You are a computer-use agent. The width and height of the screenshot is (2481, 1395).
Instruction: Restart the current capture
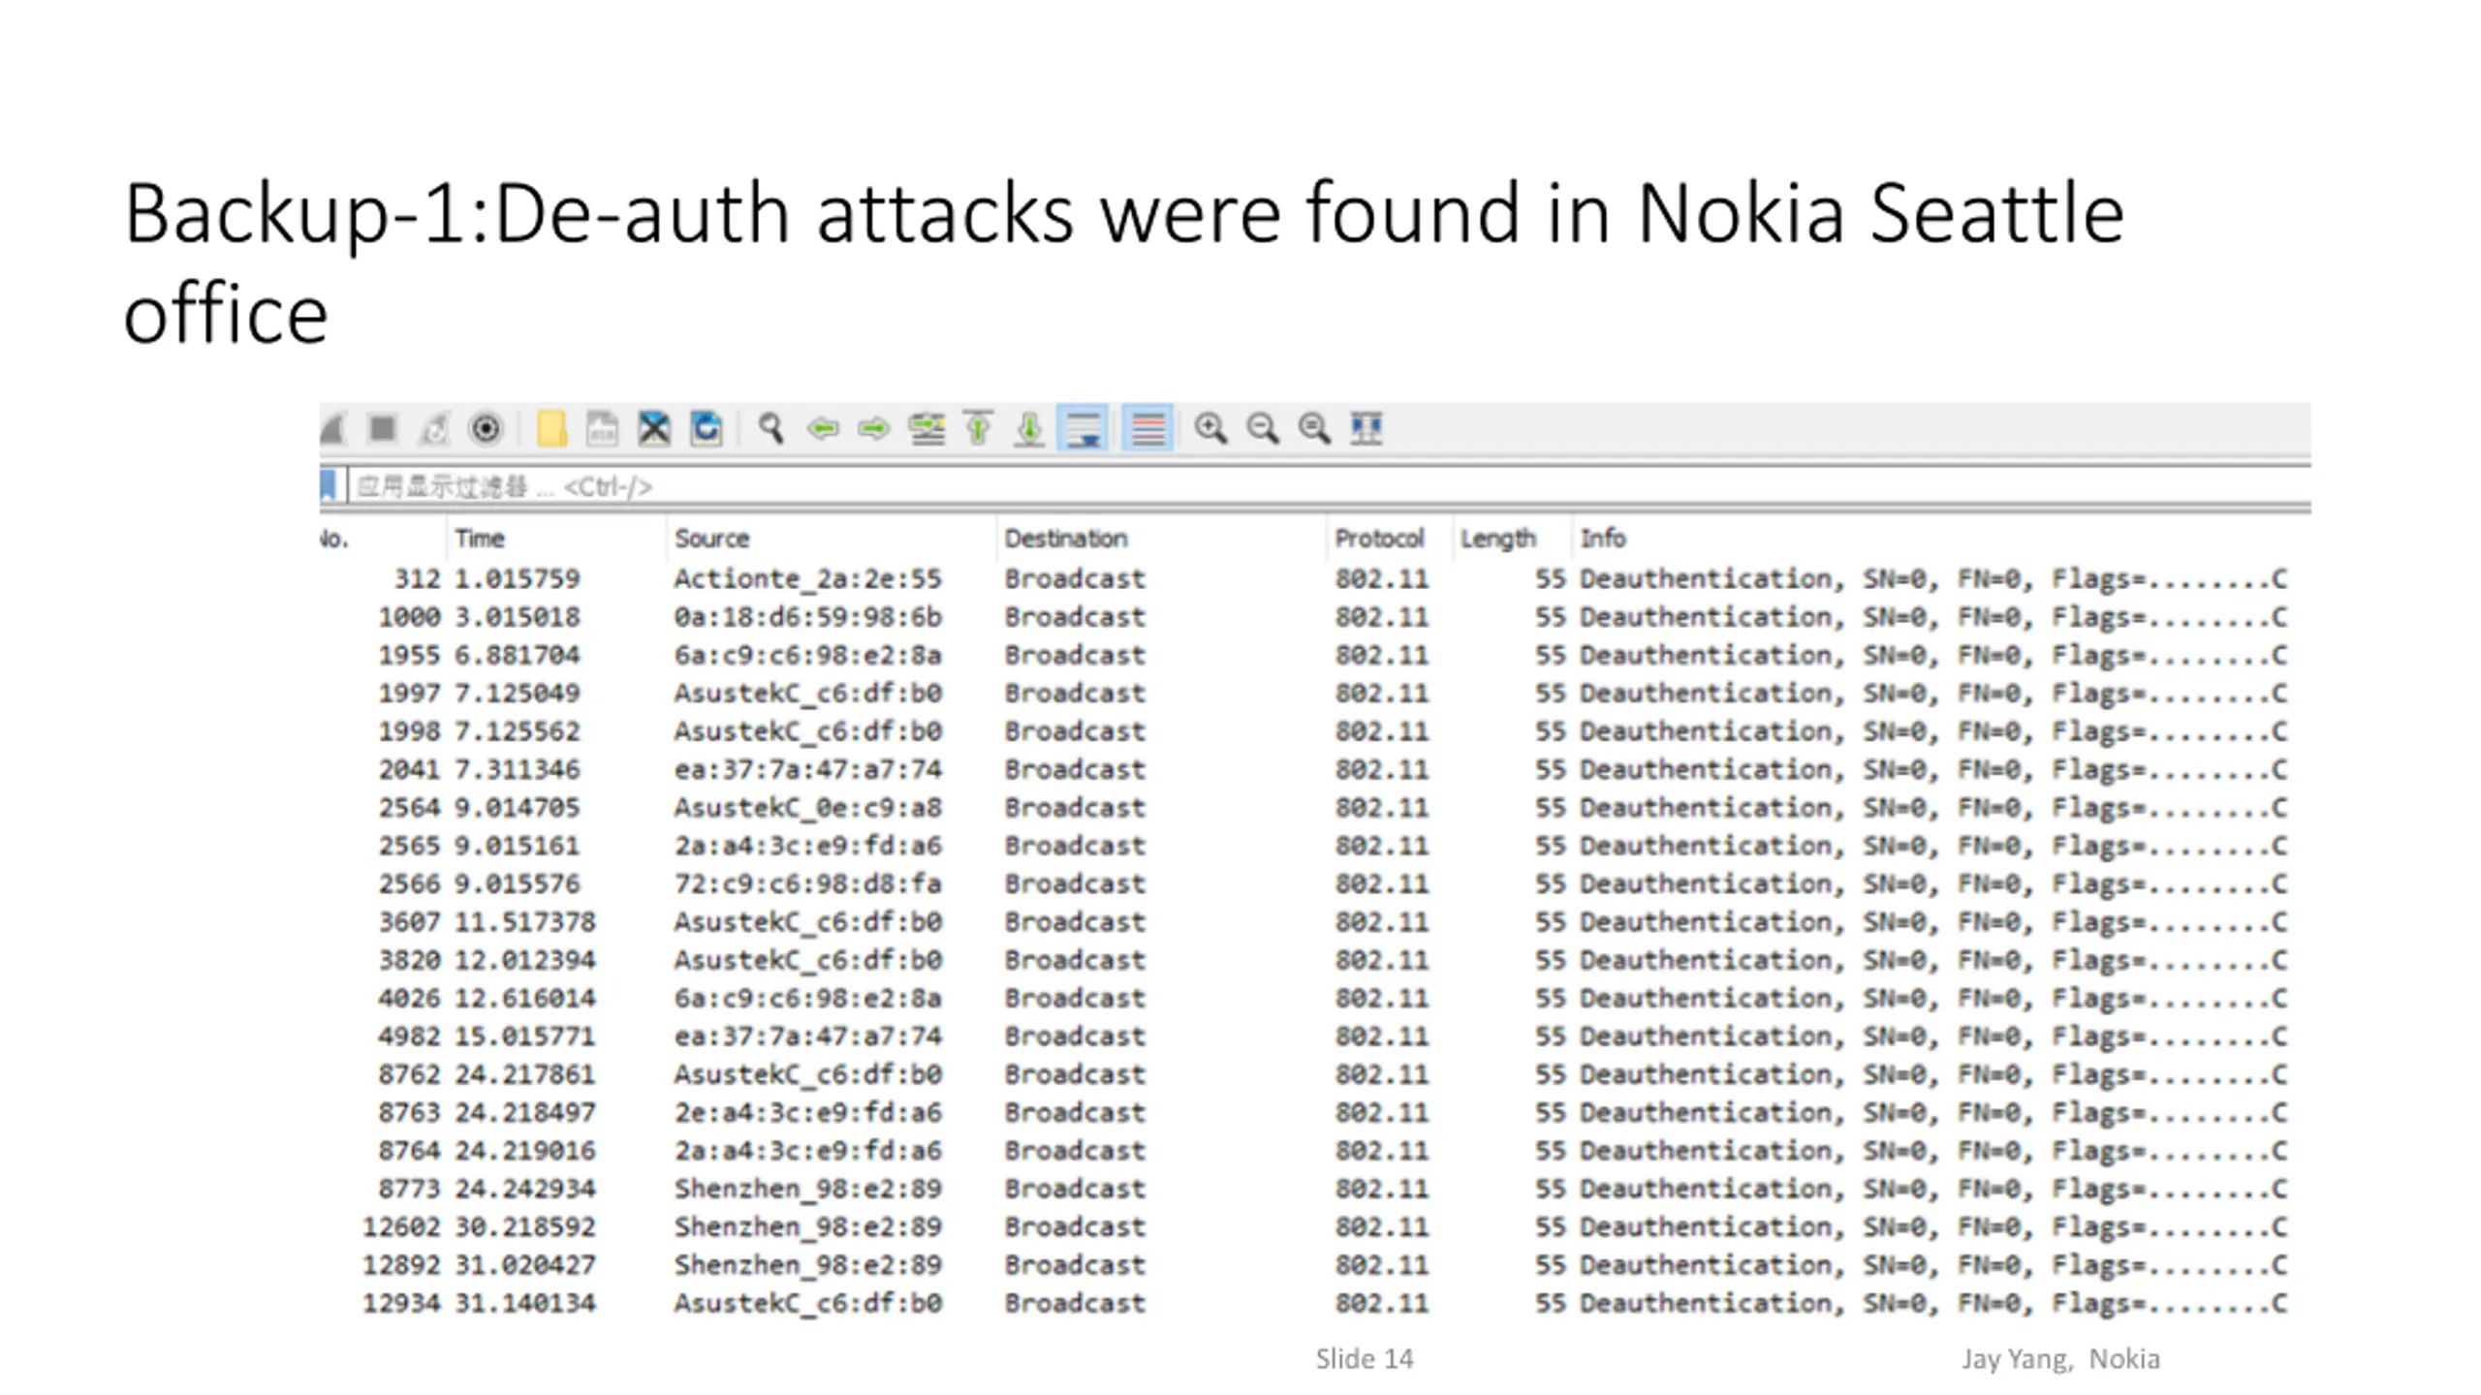(x=434, y=428)
